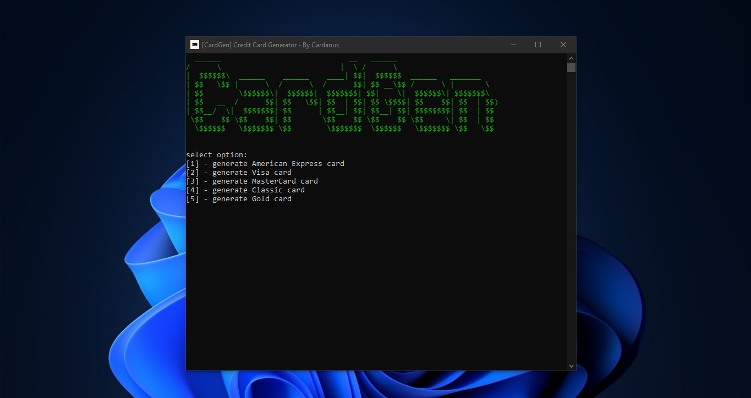The height and width of the screenshot is (398, 751).
Task: Select option [4] generate Classic card
Action: [245, 190]
